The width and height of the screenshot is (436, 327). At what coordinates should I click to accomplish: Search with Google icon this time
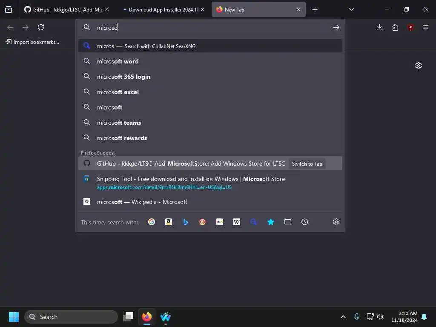click(152, 222)
